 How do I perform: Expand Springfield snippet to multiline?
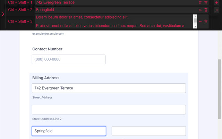coord(200,10)
